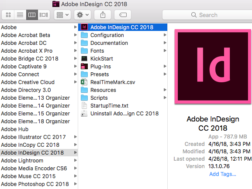
Task: Select Adobe InDesign CC 2018 folder in first column
Action: (39, 152)
